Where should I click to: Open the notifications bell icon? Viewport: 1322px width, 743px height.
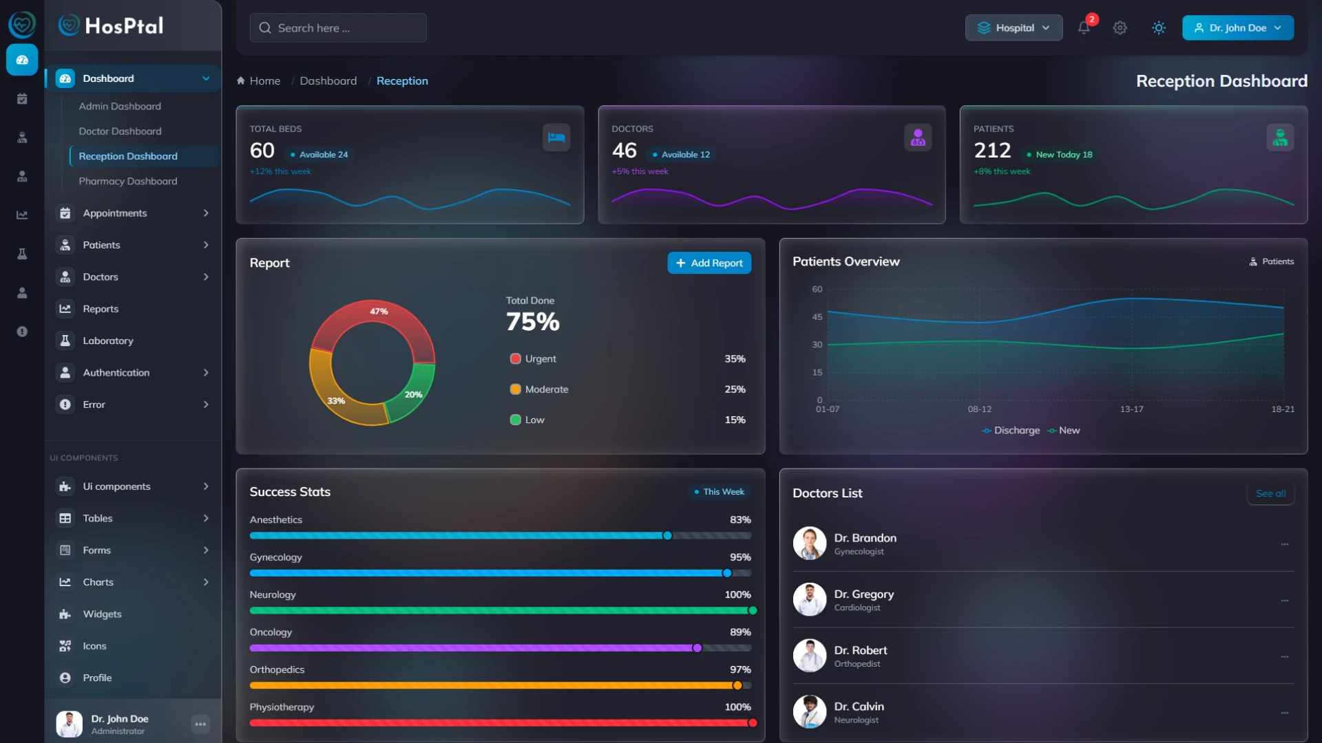pyautogui.click(x=1084, y=28)
